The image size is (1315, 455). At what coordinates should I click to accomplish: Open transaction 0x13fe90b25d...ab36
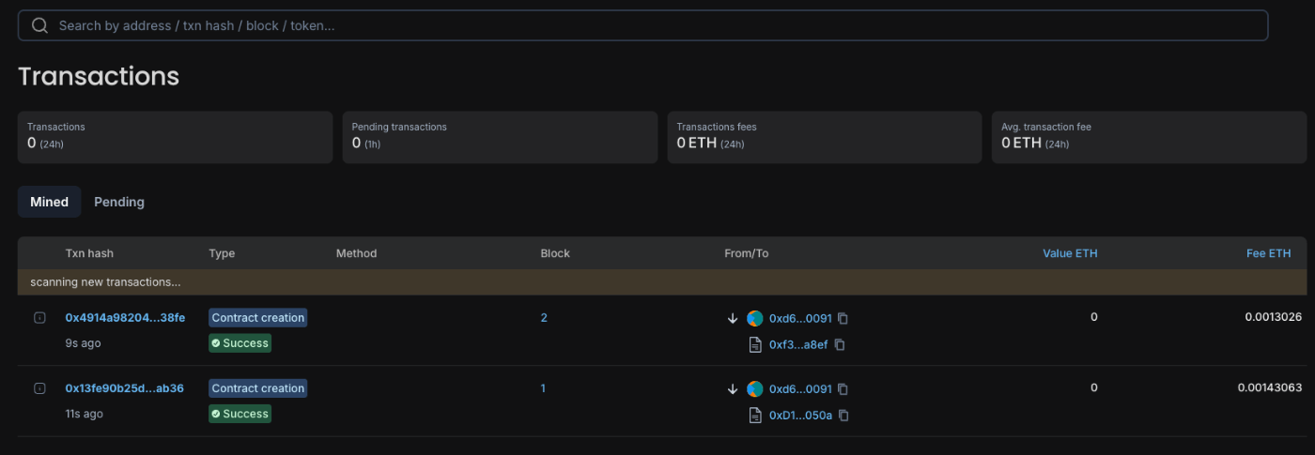[x=124, y=388]
